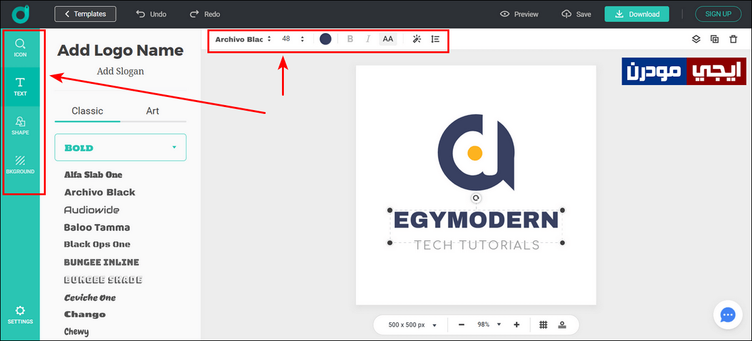Click Add Slogan text
Image resolution: width=752 pixels, height=341 pixels.
(x=120, y=71)
